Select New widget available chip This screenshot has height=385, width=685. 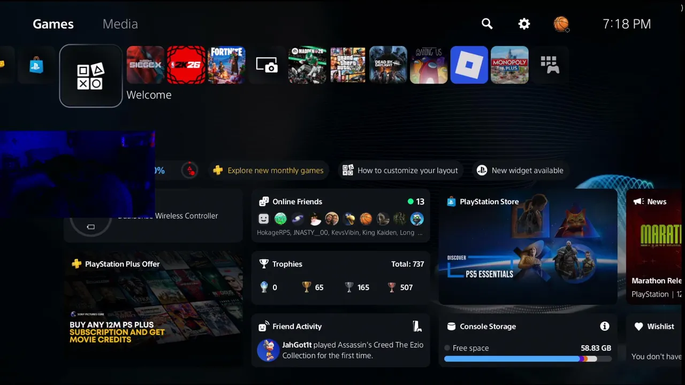[521, 171]
